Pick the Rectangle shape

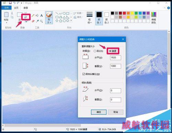pos(68,13)
